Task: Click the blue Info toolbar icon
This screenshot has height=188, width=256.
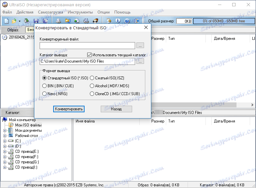Action: point(118,21)
